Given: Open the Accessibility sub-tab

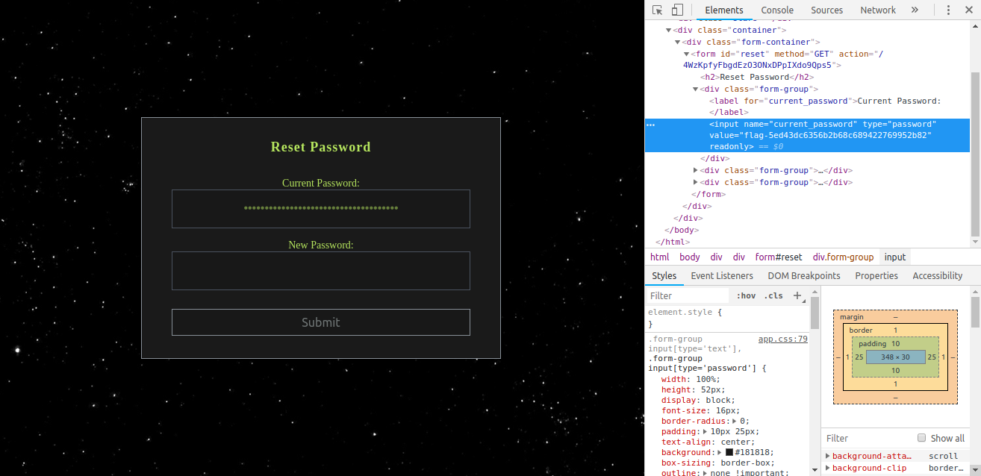Looking at the screenshot, I should click(x=938, y=275).
